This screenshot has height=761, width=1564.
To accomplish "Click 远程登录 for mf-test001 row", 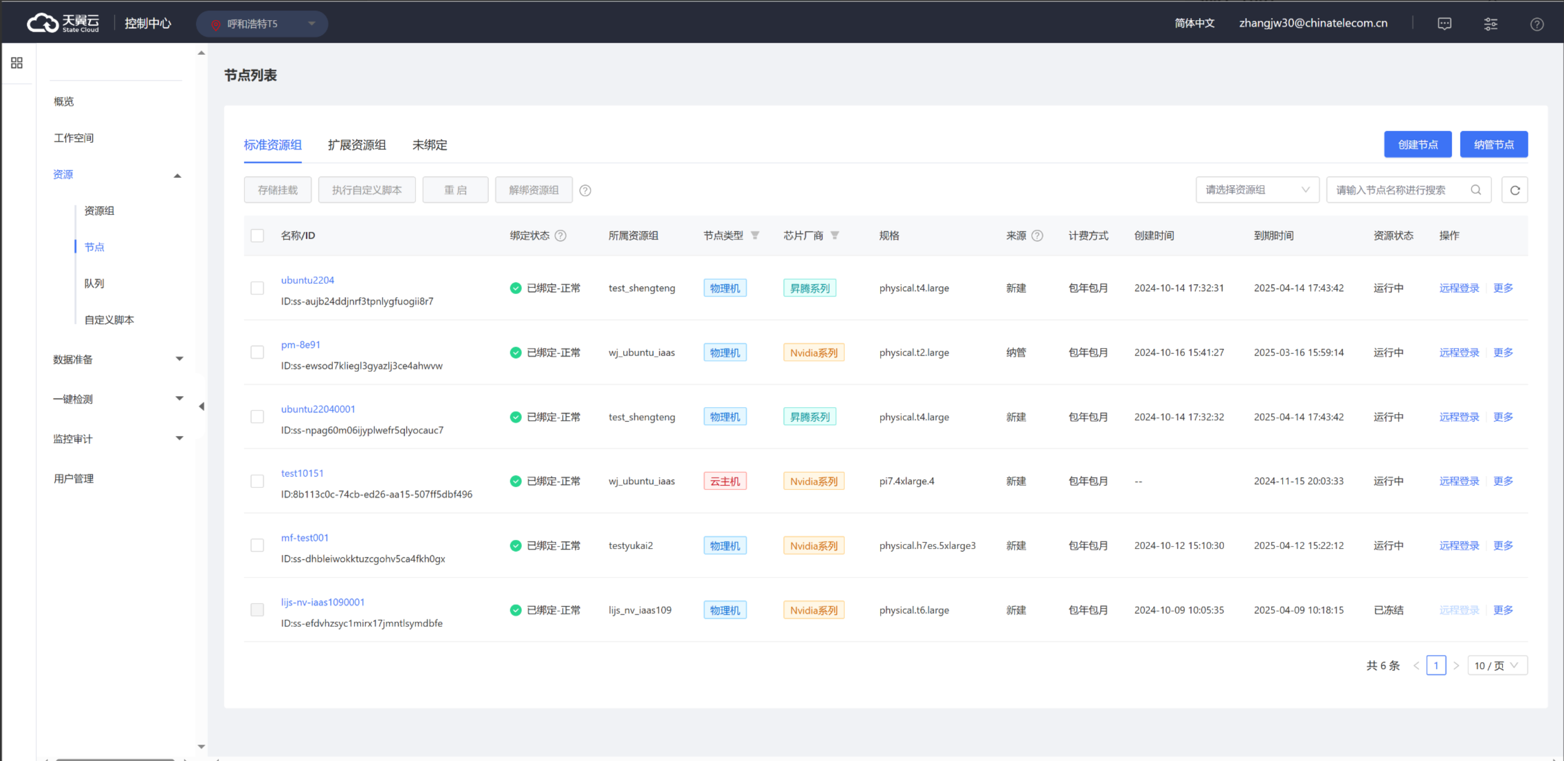I will (x=1459, y=545).
